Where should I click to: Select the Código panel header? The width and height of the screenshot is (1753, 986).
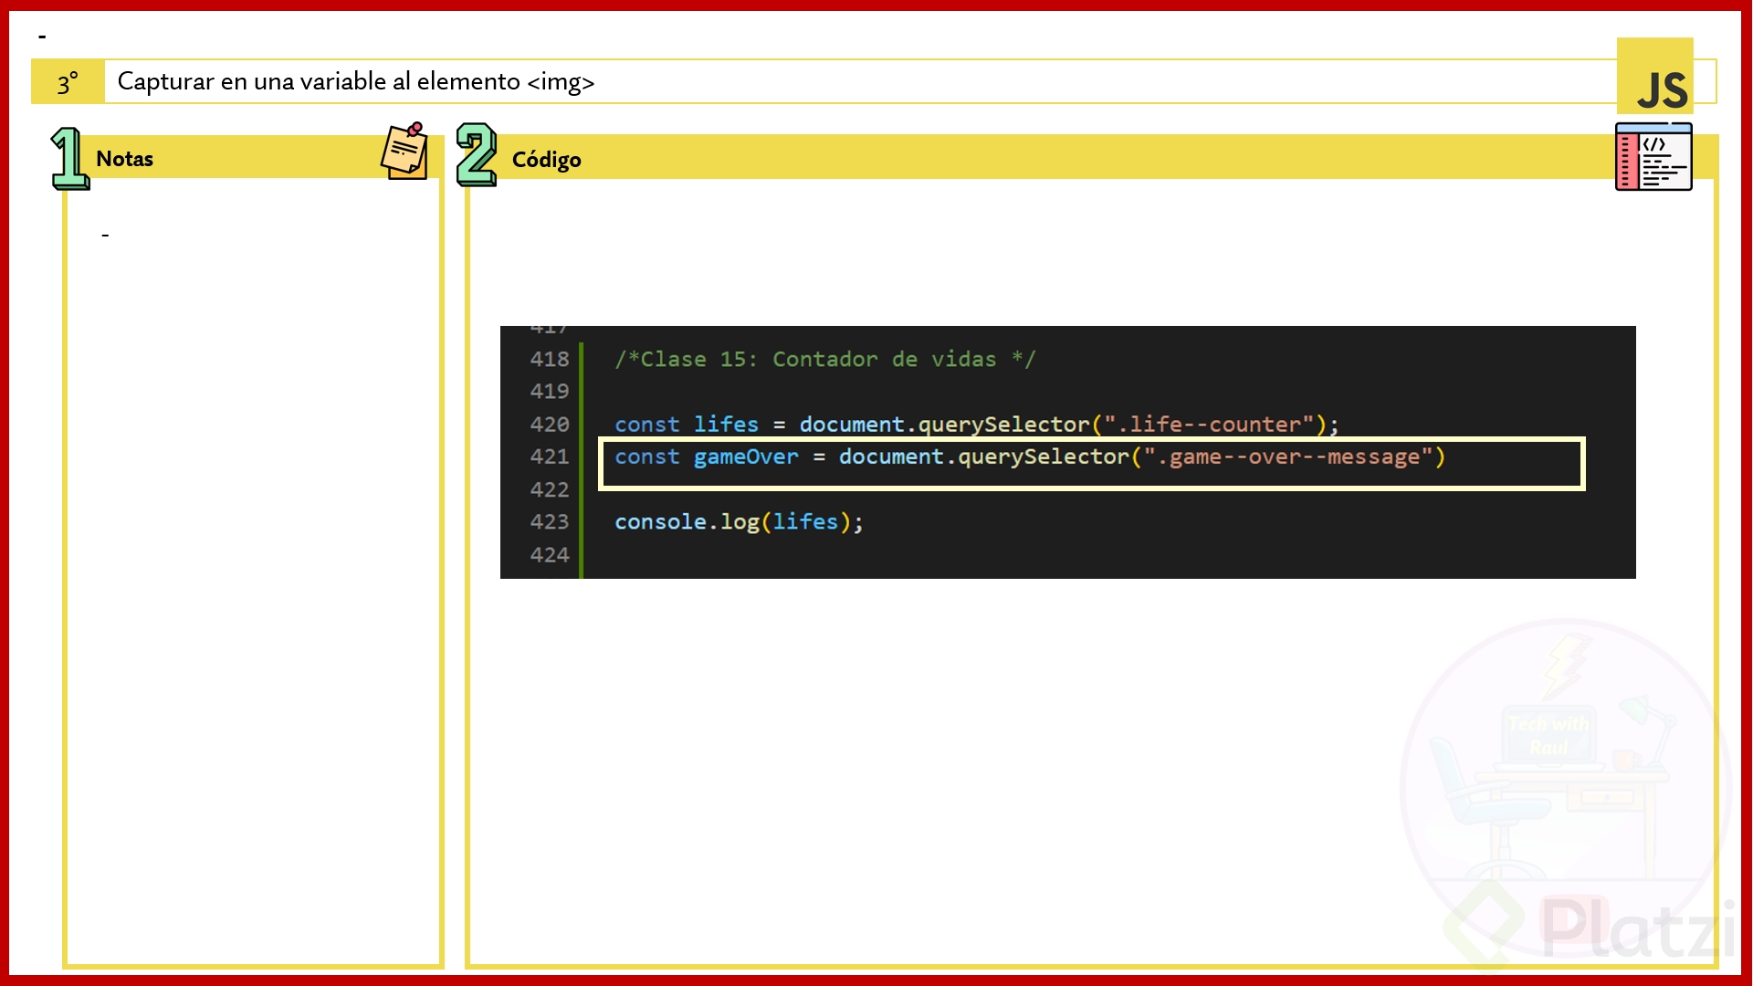(x=1091, y=158)
